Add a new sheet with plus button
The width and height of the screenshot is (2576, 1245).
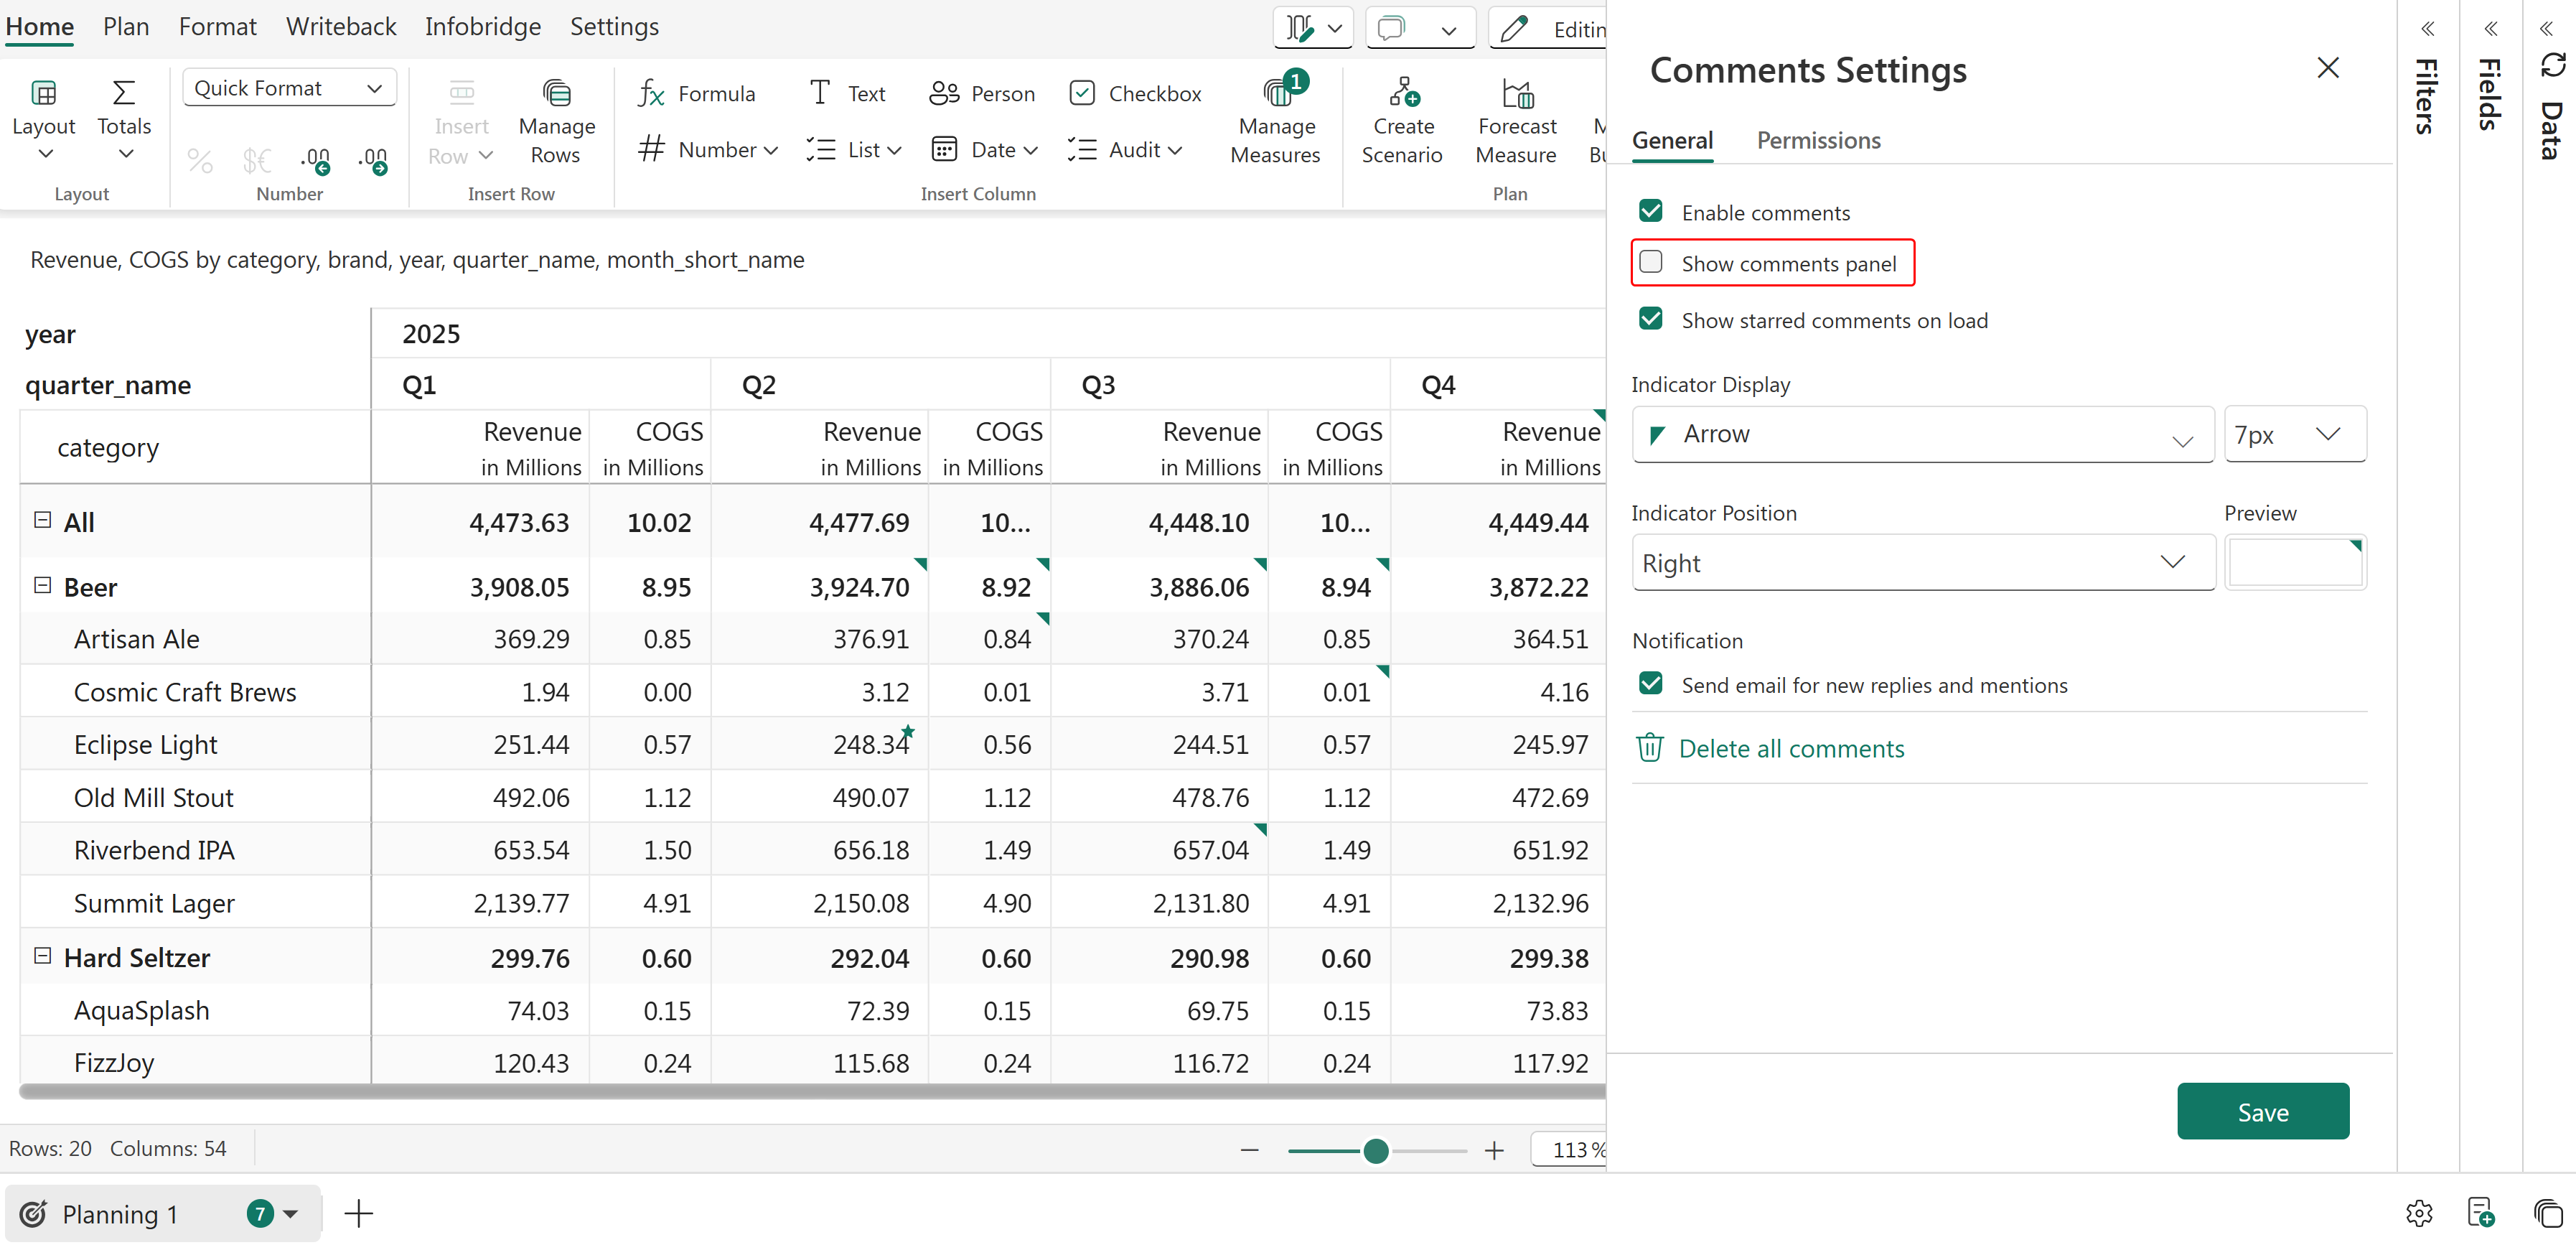click(358, 1214)
